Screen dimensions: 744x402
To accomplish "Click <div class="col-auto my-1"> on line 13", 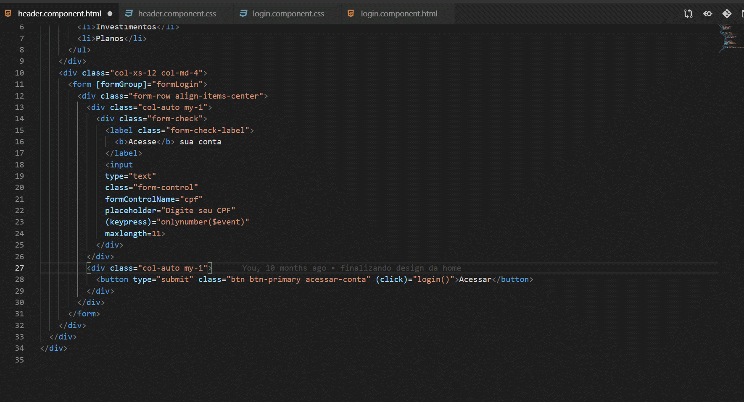I will tap(149, 107).
